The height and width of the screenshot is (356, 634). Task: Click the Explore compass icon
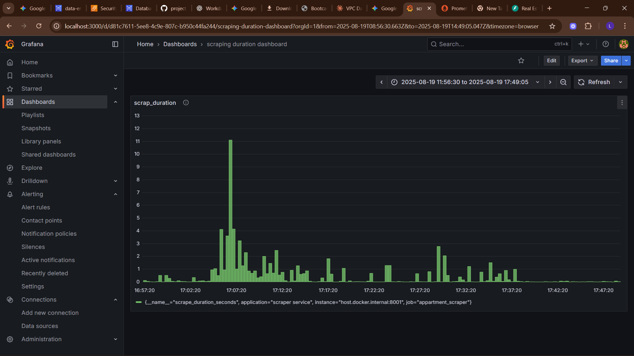(x=10, y=168)
